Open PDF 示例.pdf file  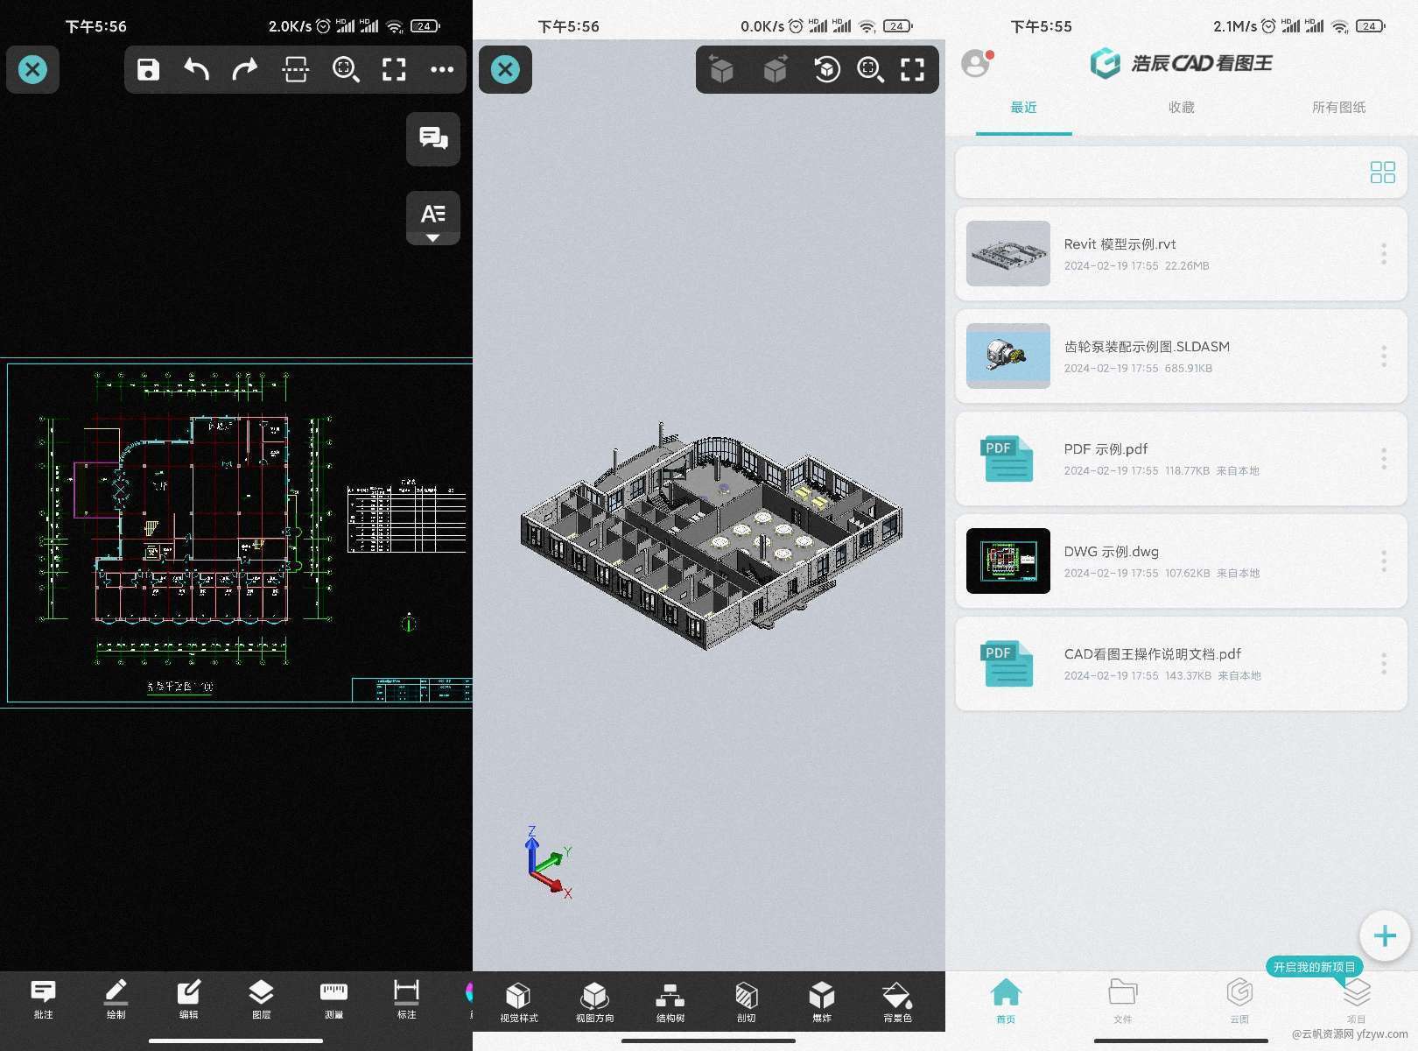[x=1181, y=459]
